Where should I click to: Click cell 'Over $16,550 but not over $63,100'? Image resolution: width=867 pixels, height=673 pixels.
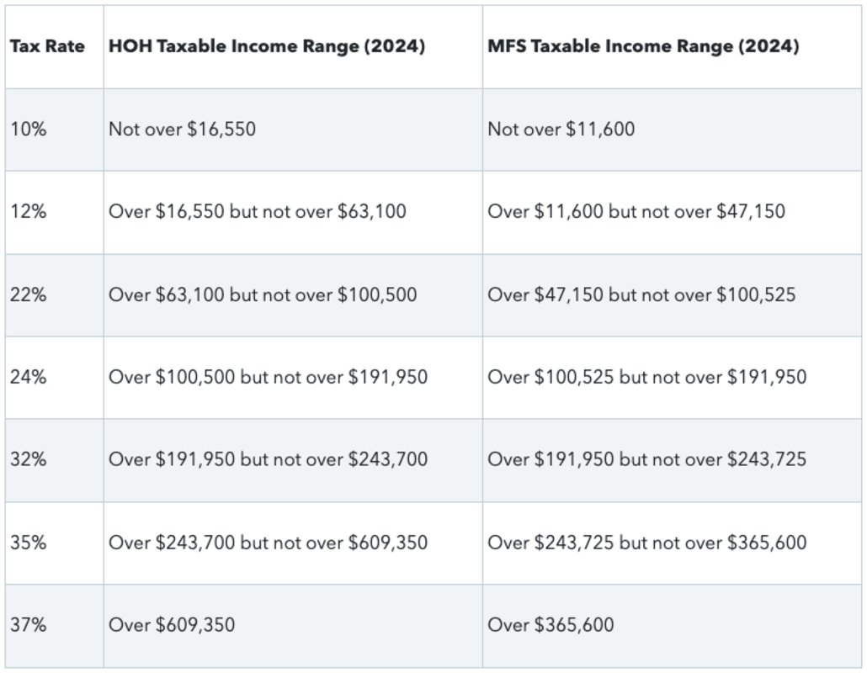click(257, 211)
